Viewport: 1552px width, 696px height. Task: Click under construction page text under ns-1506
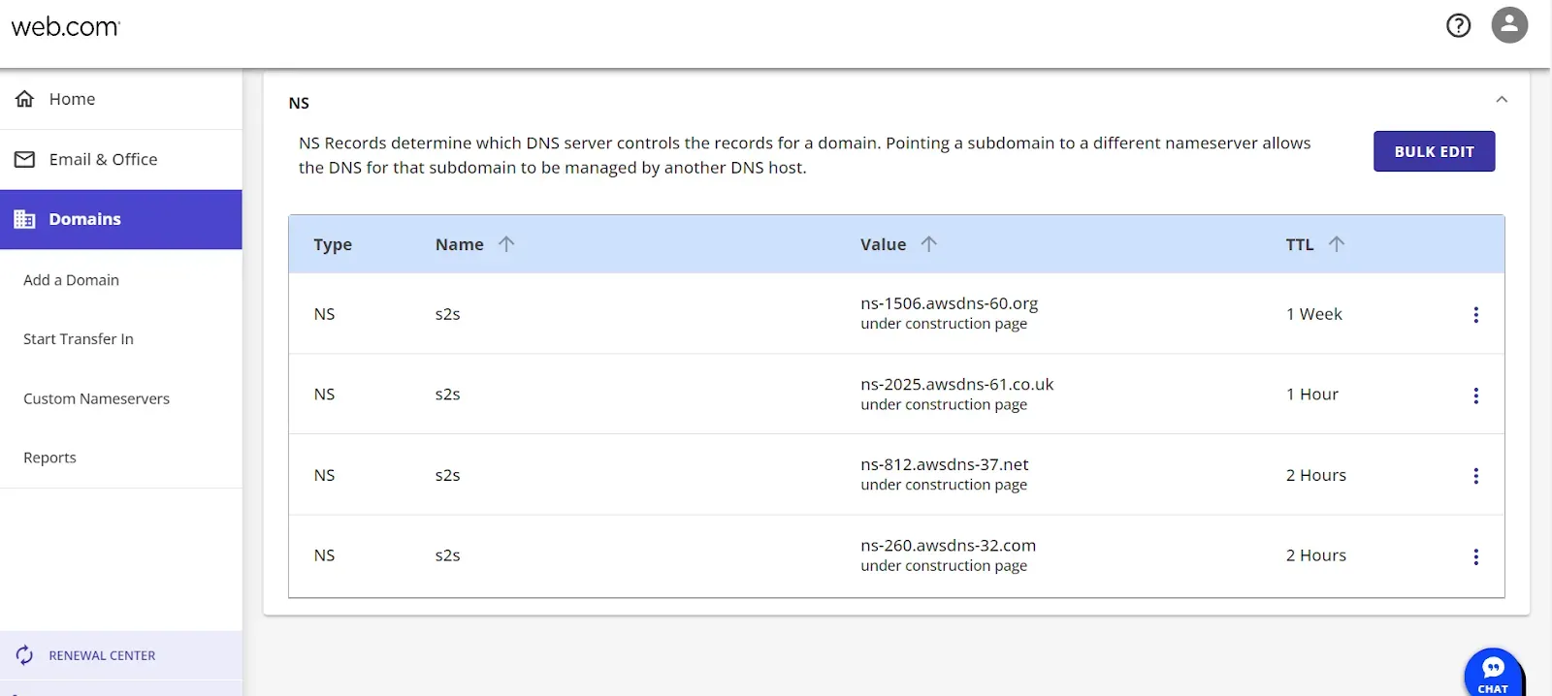pyautogui.click(x=943, y=324)
